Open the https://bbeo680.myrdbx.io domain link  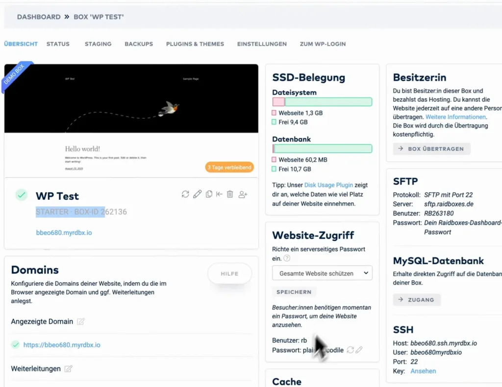pyautogui.click(x=62, y=345)
